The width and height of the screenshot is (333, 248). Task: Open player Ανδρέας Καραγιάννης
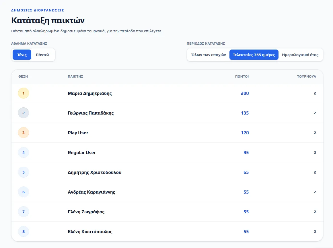[x=91, y=192]
